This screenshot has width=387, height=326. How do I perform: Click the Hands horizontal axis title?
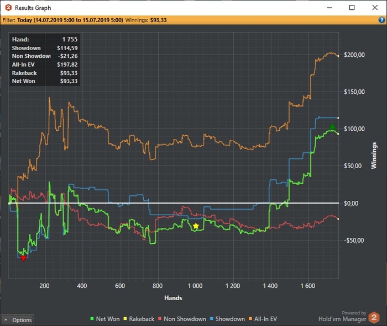point(173,298)
